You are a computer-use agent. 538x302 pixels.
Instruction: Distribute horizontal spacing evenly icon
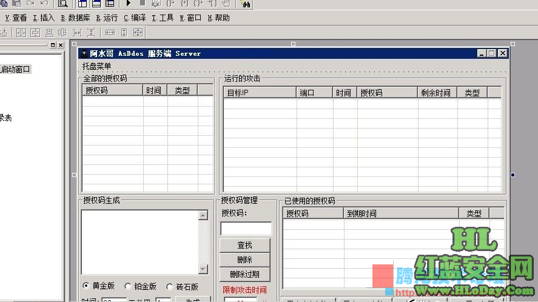(x=78, y=33)
